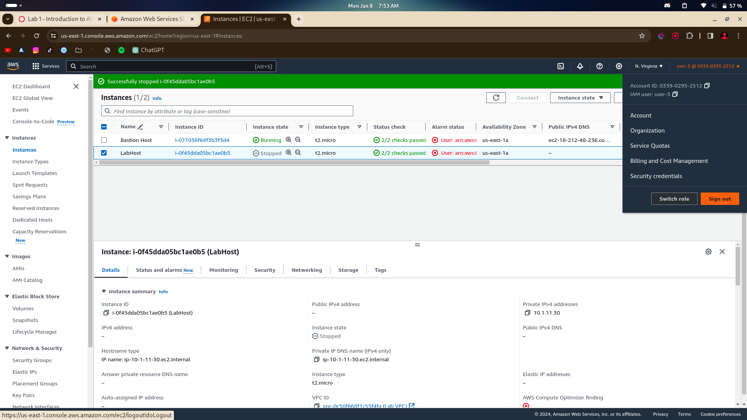Click the notifications bell icon
747x420 pixels.
pyautogui.click(x=580, y=66)
